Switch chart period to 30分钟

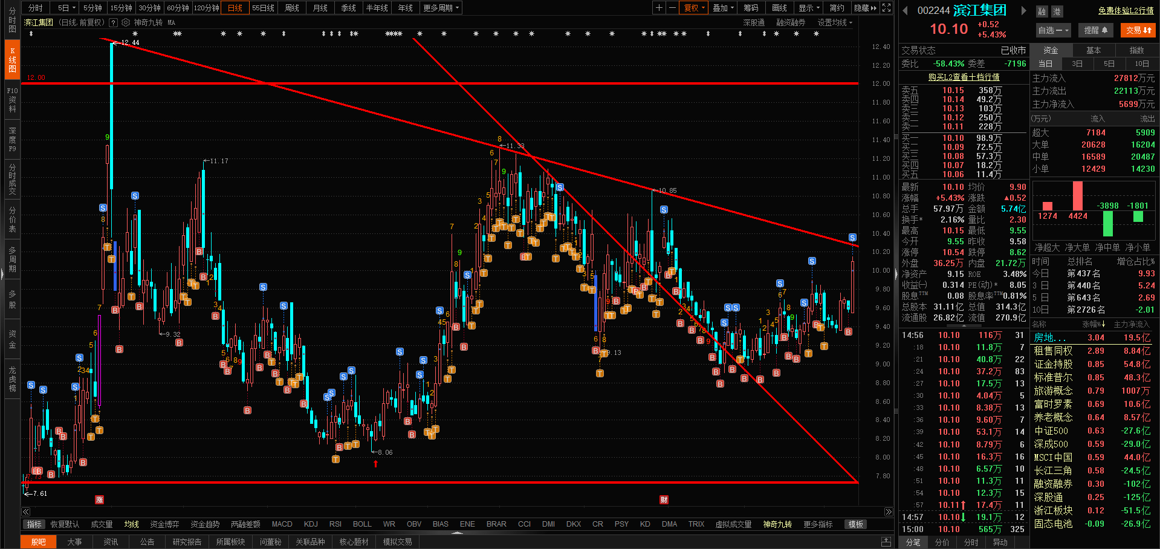point(149,8)
